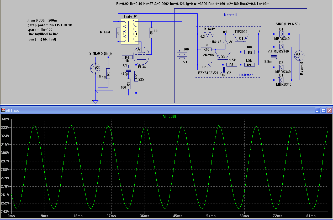Image resolution: width=333 pixels, height=220 pixels.
Task: Click the 342V label on the vertical axis
Action: click(x=5, y=119)
